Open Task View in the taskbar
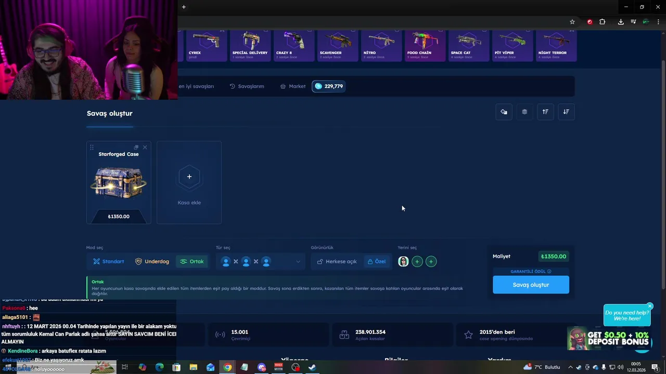Screen dimensions: 666x374 pyautogui.click(x=125, y=367)
